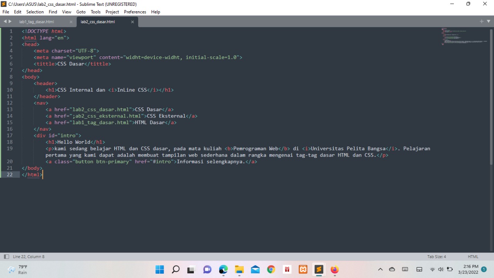
Task: Open the View menu
Action: (x=67, y=12)
